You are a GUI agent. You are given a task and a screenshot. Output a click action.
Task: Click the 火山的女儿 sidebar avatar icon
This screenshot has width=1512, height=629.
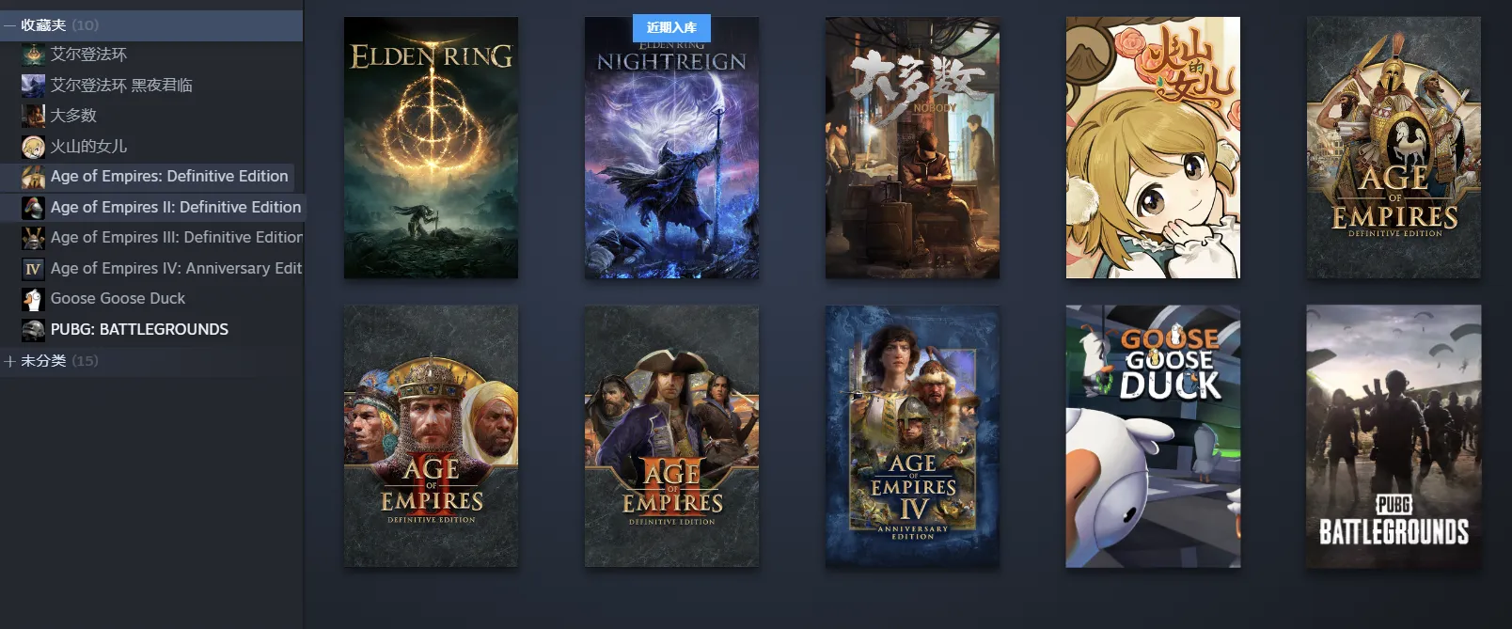(x=33, y=147)
